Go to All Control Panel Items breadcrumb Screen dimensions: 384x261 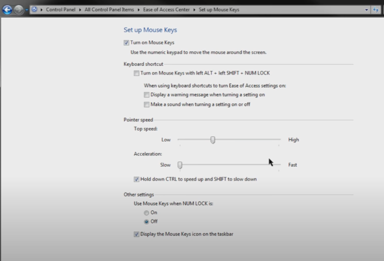click(109, 9)
